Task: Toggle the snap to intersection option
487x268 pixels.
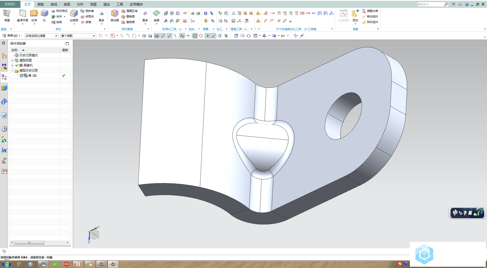Action: 188,36
